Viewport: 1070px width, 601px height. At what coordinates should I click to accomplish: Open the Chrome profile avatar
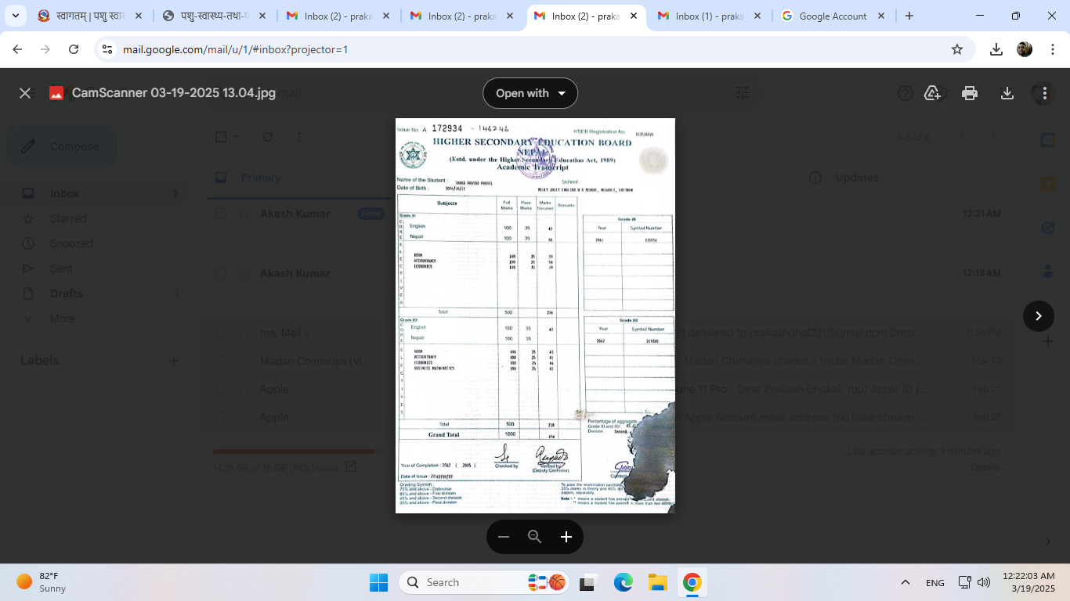(1025, 49)
